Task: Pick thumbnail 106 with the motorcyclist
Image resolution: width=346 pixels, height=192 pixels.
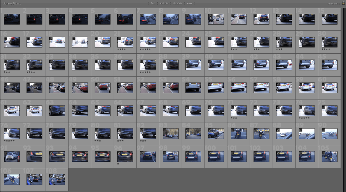Action: tap(11, 179)
